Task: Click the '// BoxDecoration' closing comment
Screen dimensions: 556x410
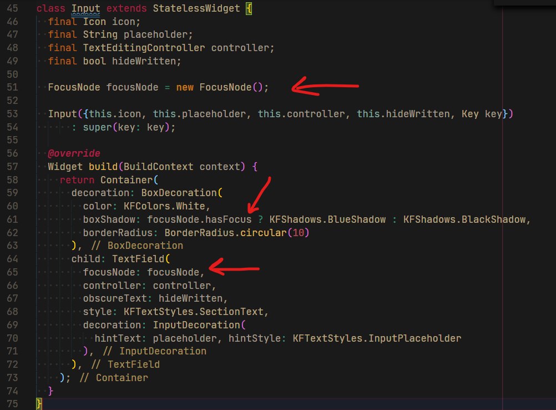Action: [137, 246]
